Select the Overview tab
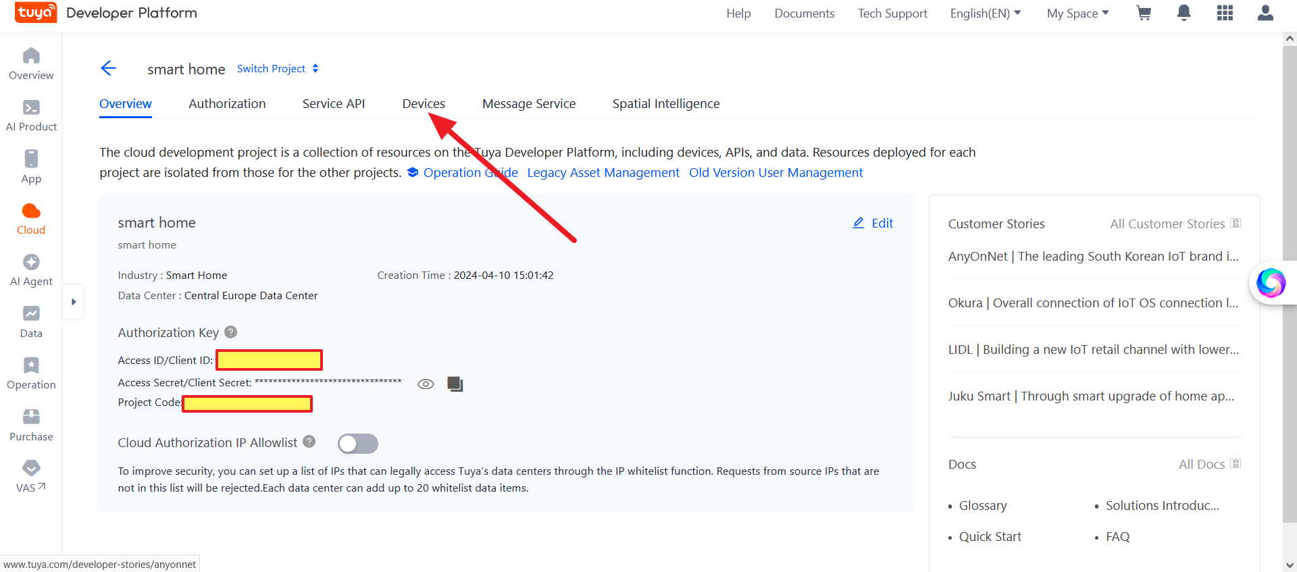 (x=126, y=104)
